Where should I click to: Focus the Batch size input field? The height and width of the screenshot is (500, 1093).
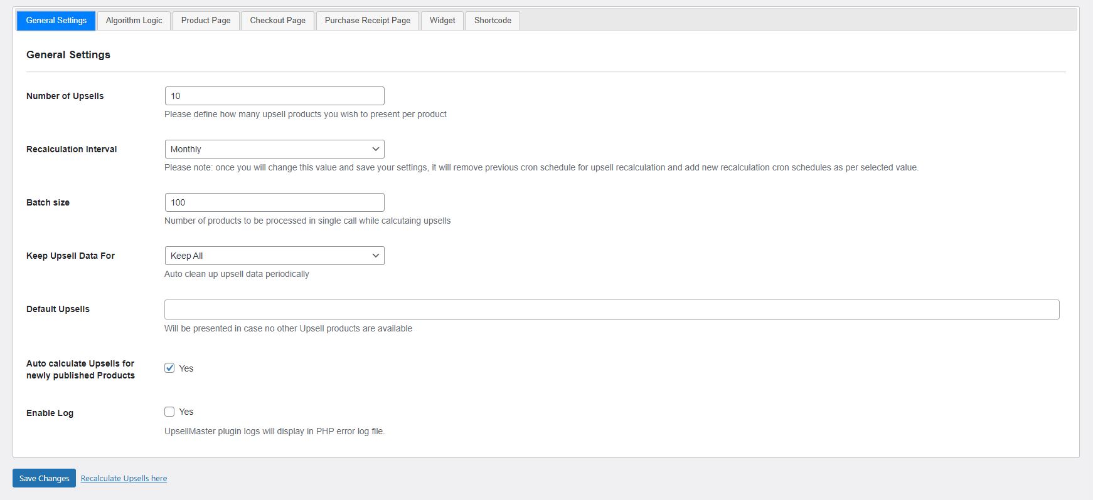pos(274,202)
